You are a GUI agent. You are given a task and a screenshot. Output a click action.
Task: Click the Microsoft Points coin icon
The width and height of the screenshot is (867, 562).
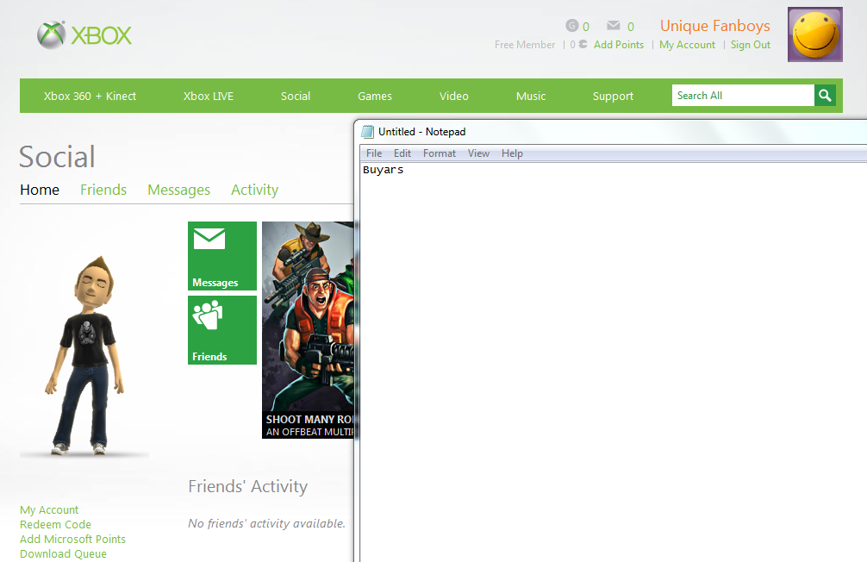click(x=583, y=44)
